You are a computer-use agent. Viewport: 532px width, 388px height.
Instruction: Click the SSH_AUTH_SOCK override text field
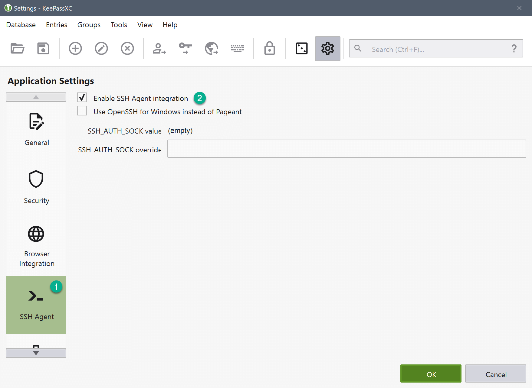point(346,149)
